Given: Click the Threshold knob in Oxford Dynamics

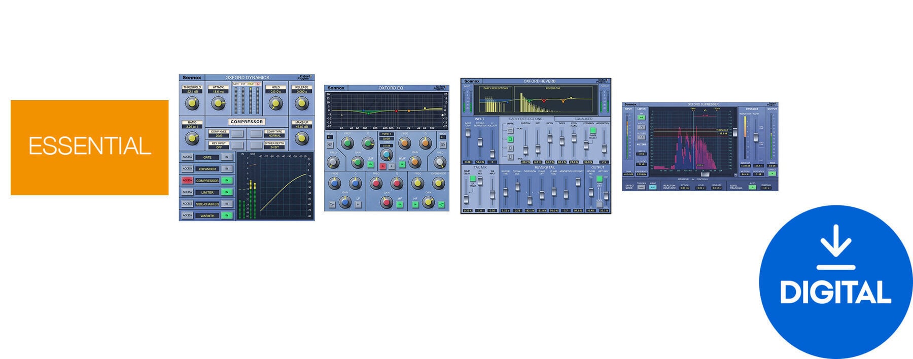Looking at the screenshot, I should 192,103.
